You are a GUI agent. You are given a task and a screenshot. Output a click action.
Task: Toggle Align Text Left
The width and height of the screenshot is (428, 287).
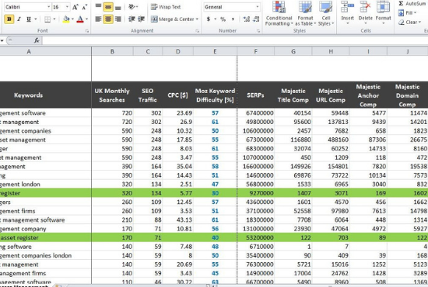point(98,19)
